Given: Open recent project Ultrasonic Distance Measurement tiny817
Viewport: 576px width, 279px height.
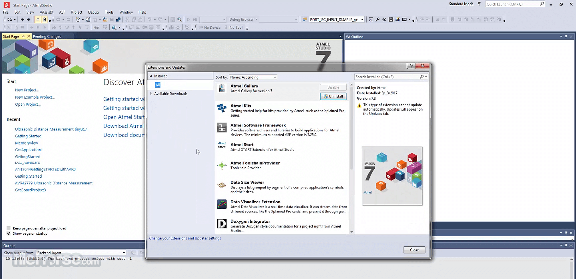Looking at the screenshot, I should 51,129.
